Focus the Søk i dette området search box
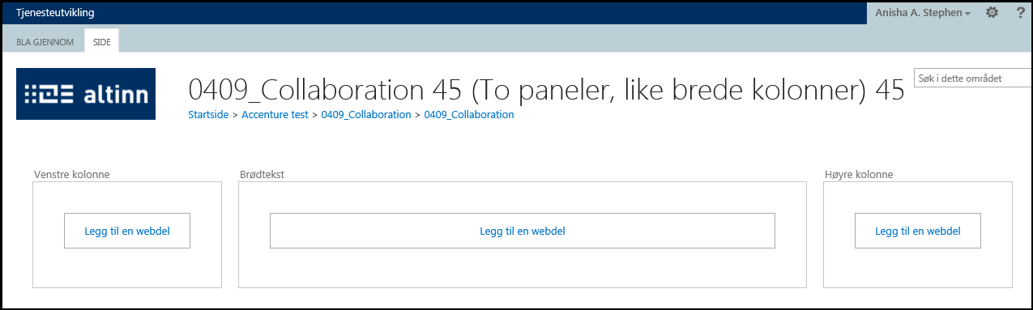 click(972, 79)
